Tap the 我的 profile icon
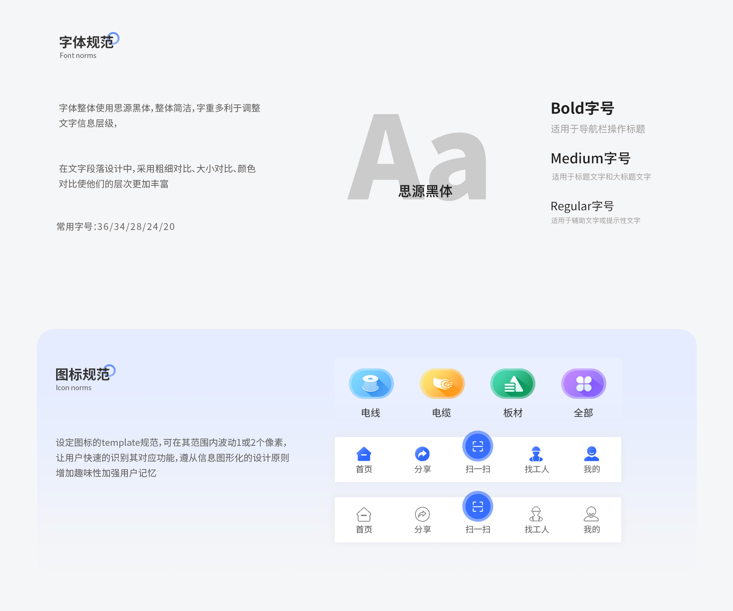 [x=591, y=454]
